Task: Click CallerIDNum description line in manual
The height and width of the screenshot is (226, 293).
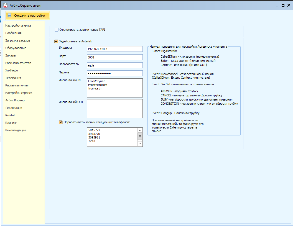Action: (x=190, y=56)
